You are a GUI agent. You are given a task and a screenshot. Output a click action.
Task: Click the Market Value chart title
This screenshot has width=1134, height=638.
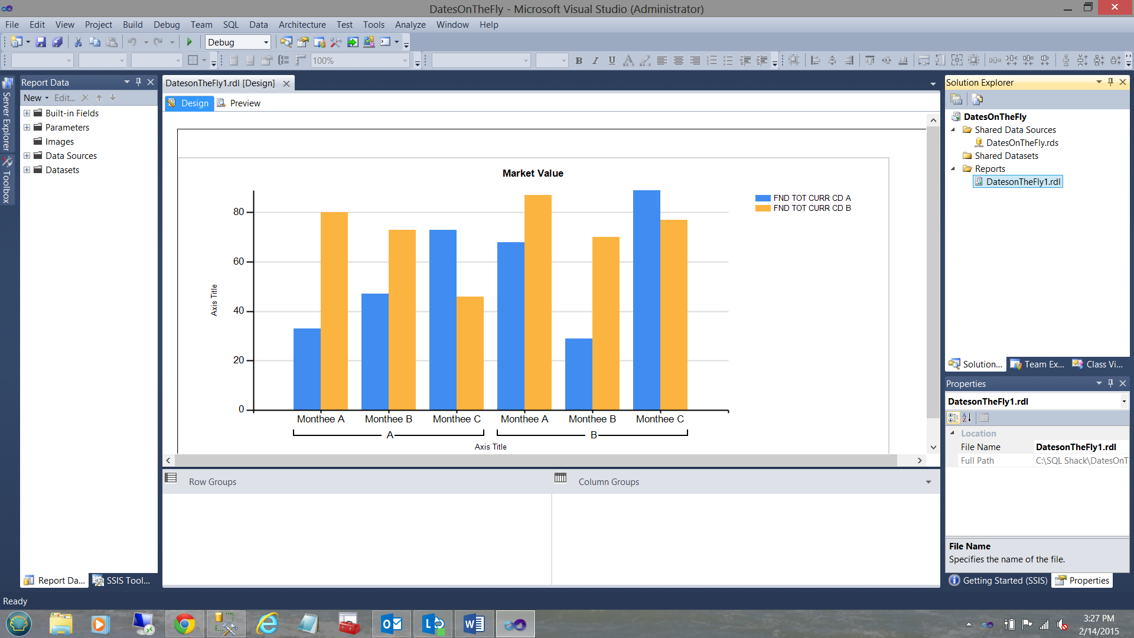click(x=533, y=173)
